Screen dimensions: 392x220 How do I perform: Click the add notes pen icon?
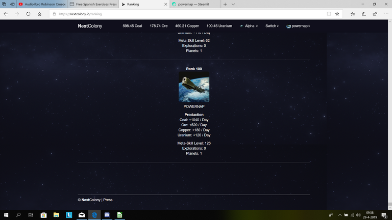[363, 14]
